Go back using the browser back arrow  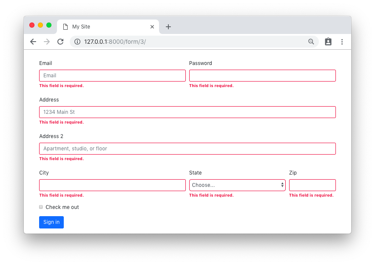pyautogui.click(x=33, y=42)
